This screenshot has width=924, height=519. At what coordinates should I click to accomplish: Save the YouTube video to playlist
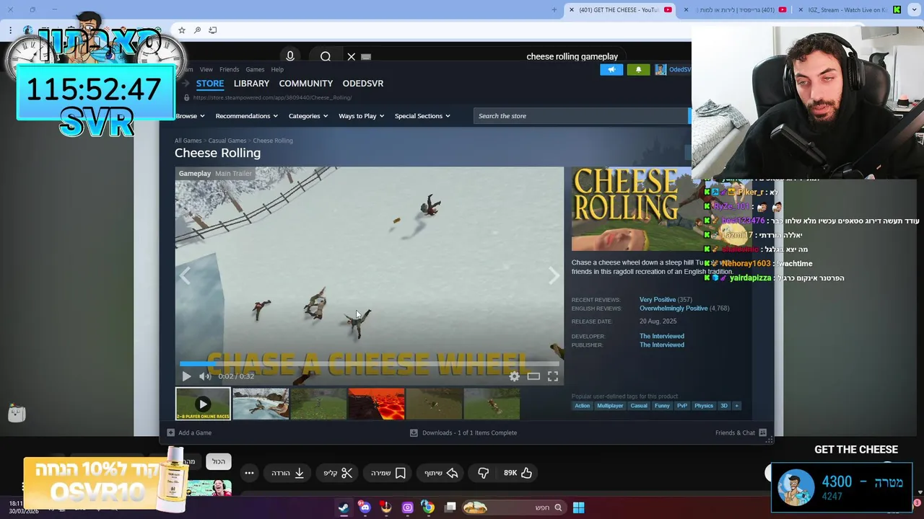pos(388,473)
